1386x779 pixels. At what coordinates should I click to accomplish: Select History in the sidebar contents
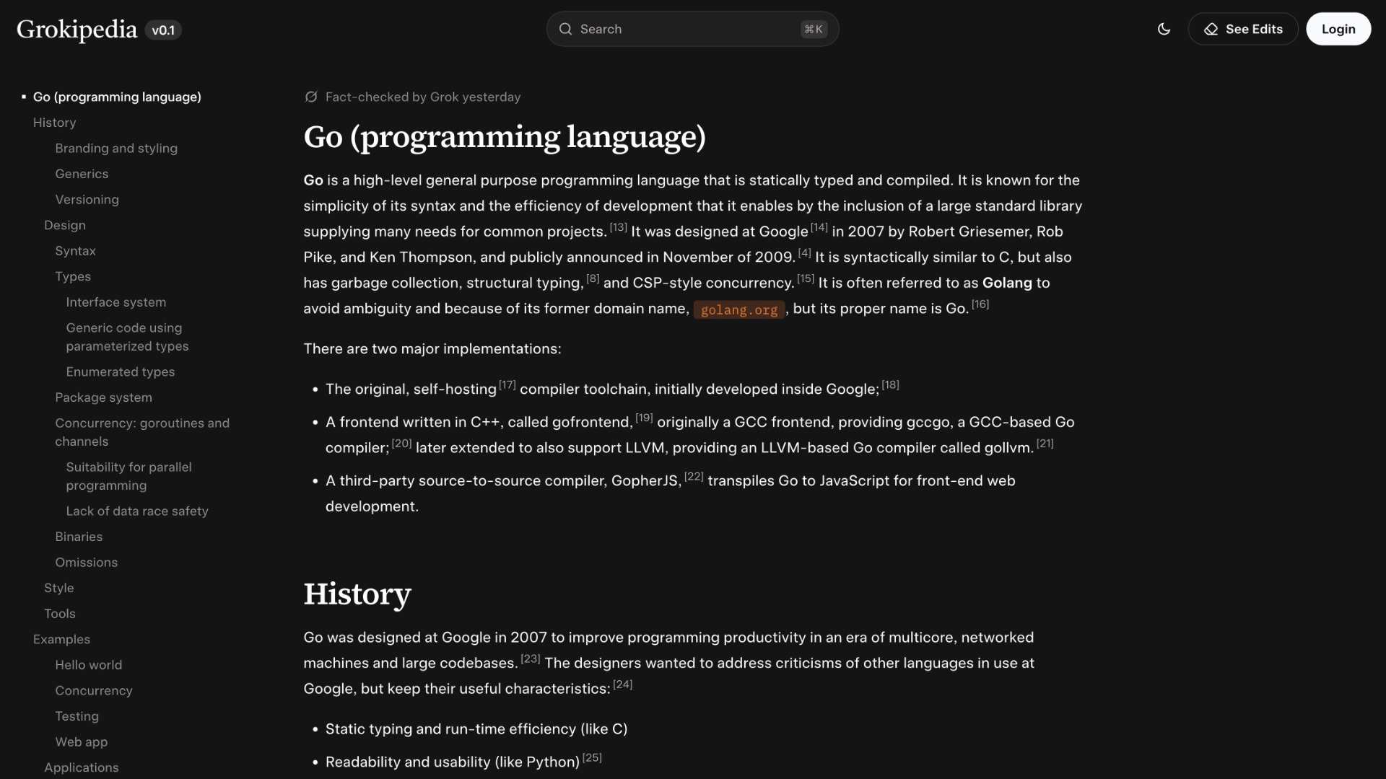[54, 123]
